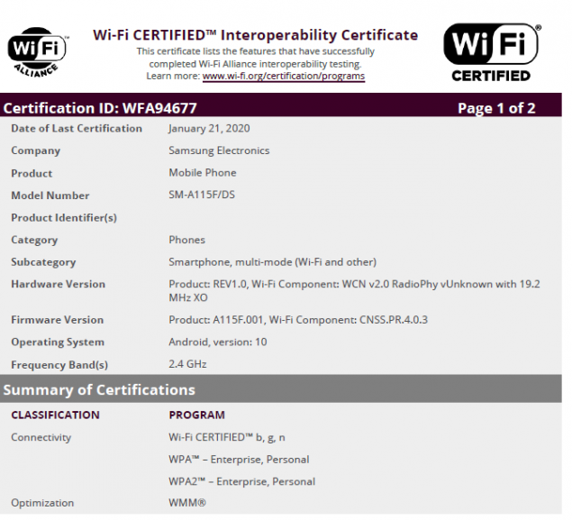
Task: Select the Phones category value
Action: click(x=186, y=241)
